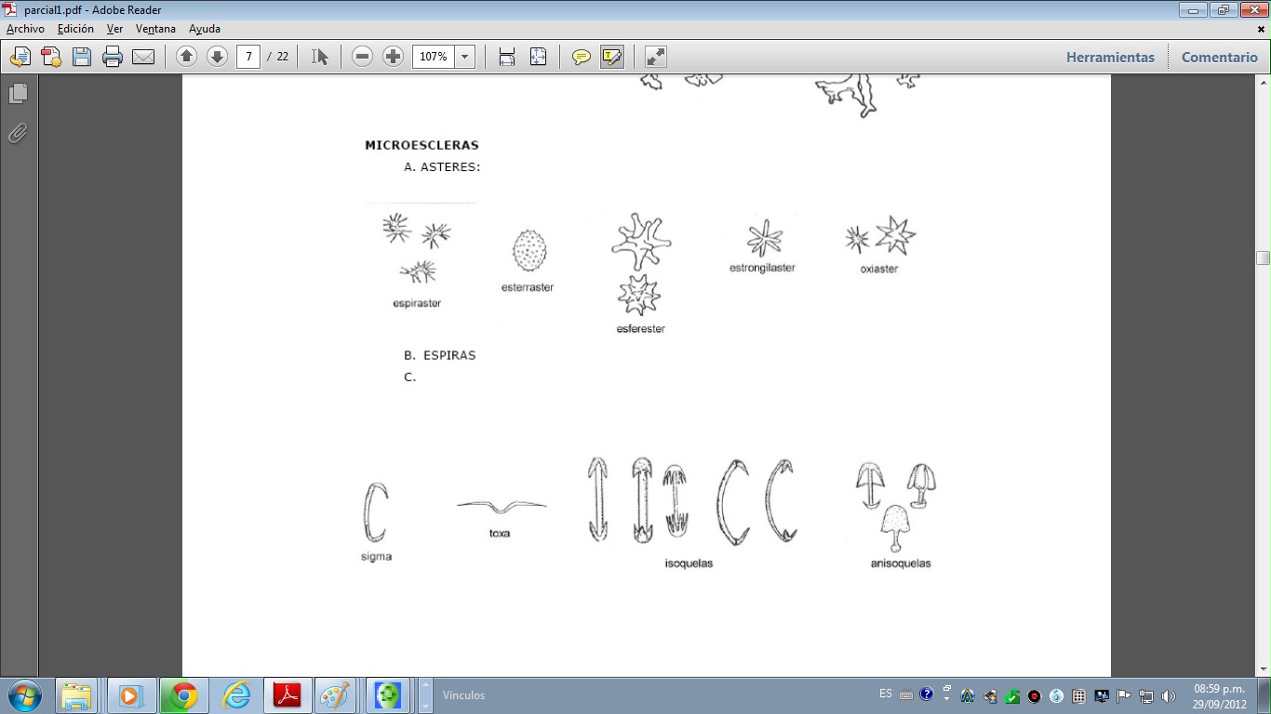Toggle the page thumbnails panel
The height and width of the screenshot is (714, 1271).
click(18, 94)
